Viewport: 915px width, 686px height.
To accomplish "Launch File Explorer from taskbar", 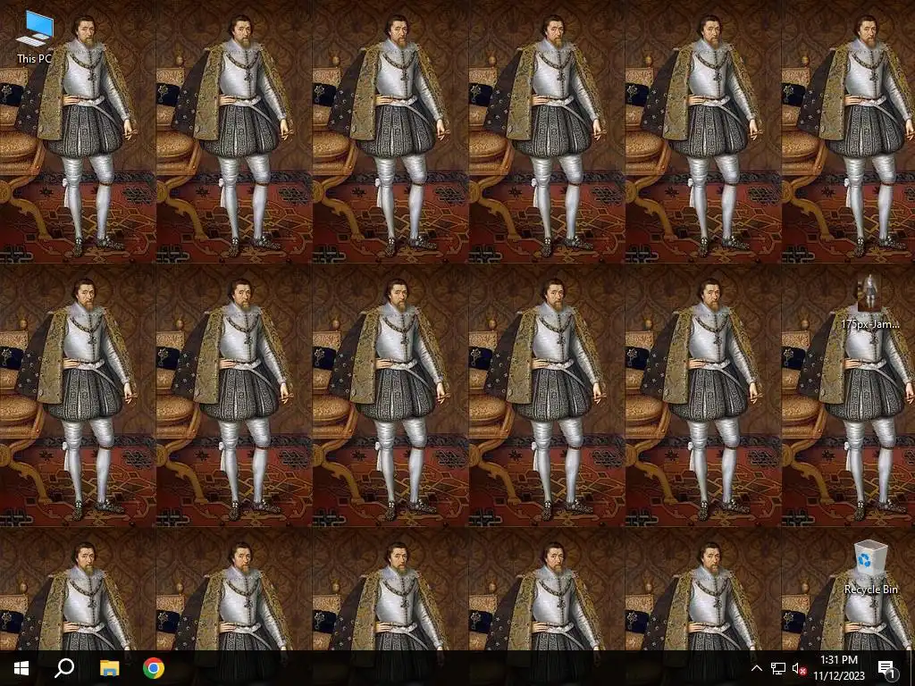I will click(x=109, y=668).
